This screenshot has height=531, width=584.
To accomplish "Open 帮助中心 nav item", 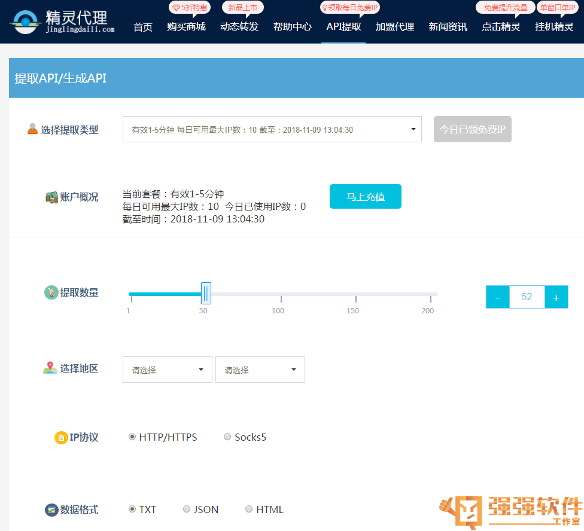I will click(x=293, y=27).
